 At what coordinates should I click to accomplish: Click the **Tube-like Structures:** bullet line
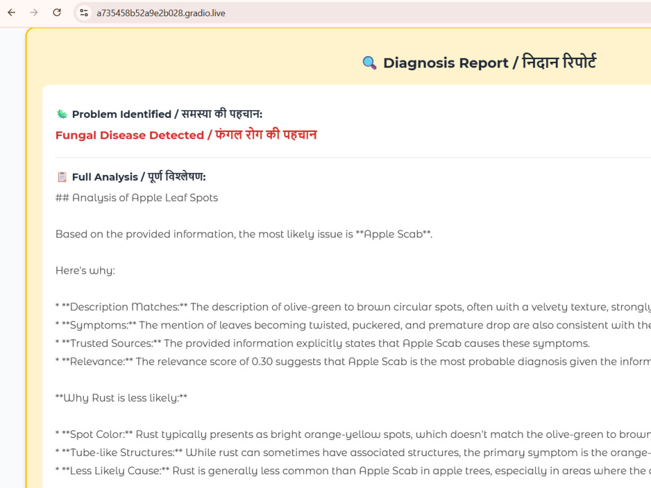[x=353, y=453]
